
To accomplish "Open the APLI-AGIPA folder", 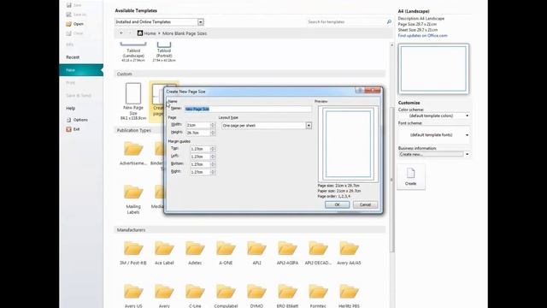I will [x=287, y=253].
